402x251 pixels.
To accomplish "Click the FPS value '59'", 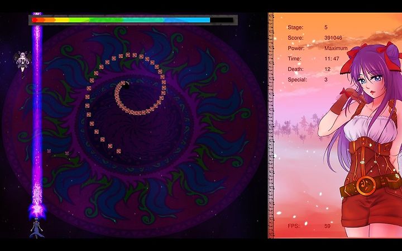I will pos(327,226).
